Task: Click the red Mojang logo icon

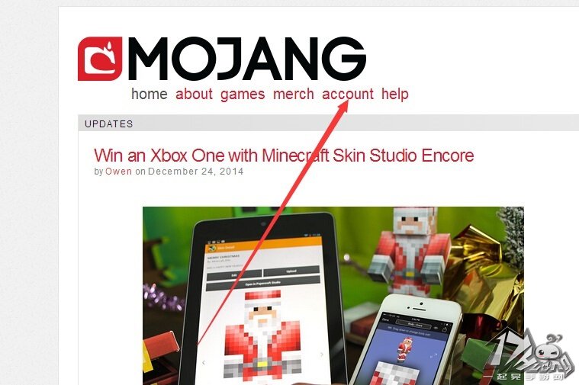Action: (100, 59)
